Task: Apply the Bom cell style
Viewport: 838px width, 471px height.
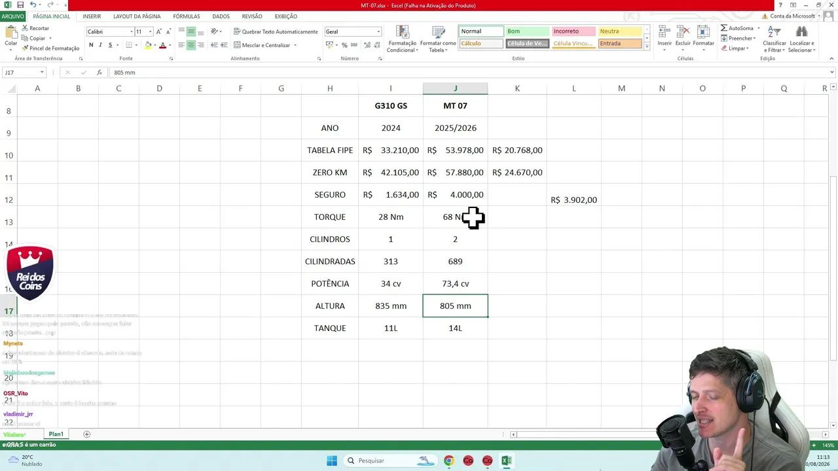Action: click(x=527, y=31)
